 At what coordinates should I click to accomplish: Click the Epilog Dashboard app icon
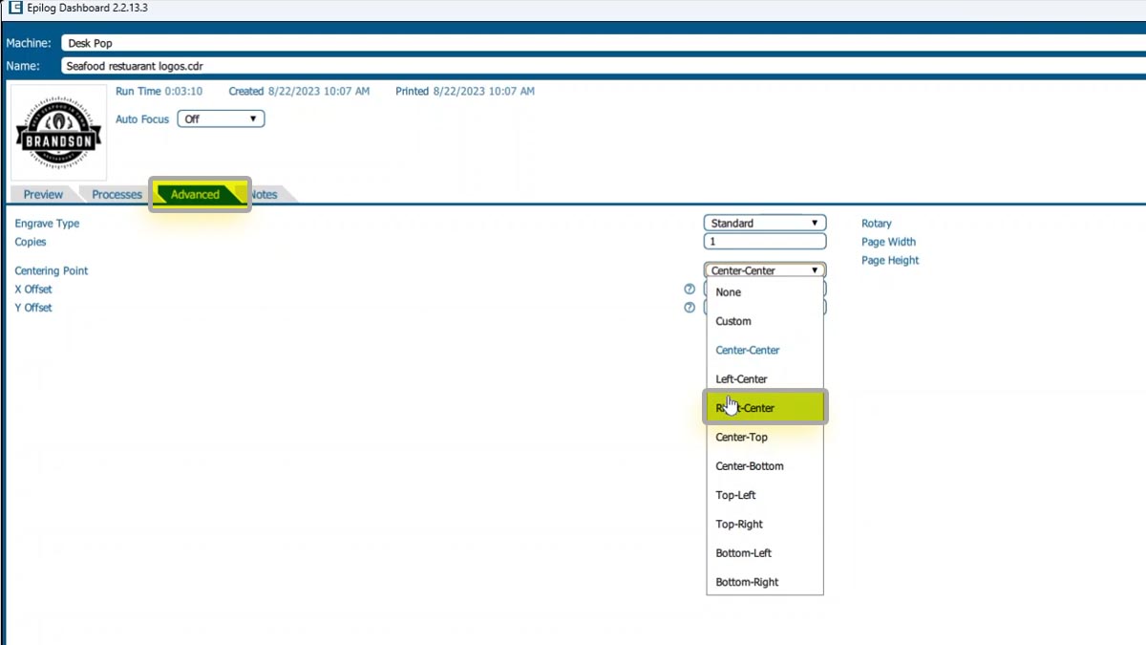pyautogui.click(x=14, y=8)
